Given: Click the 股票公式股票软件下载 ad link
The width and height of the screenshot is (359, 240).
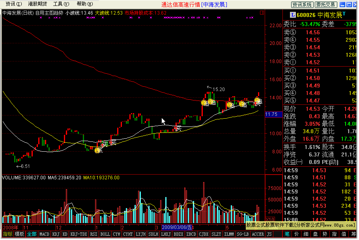Looking at the screenshot, I should 301,225.
